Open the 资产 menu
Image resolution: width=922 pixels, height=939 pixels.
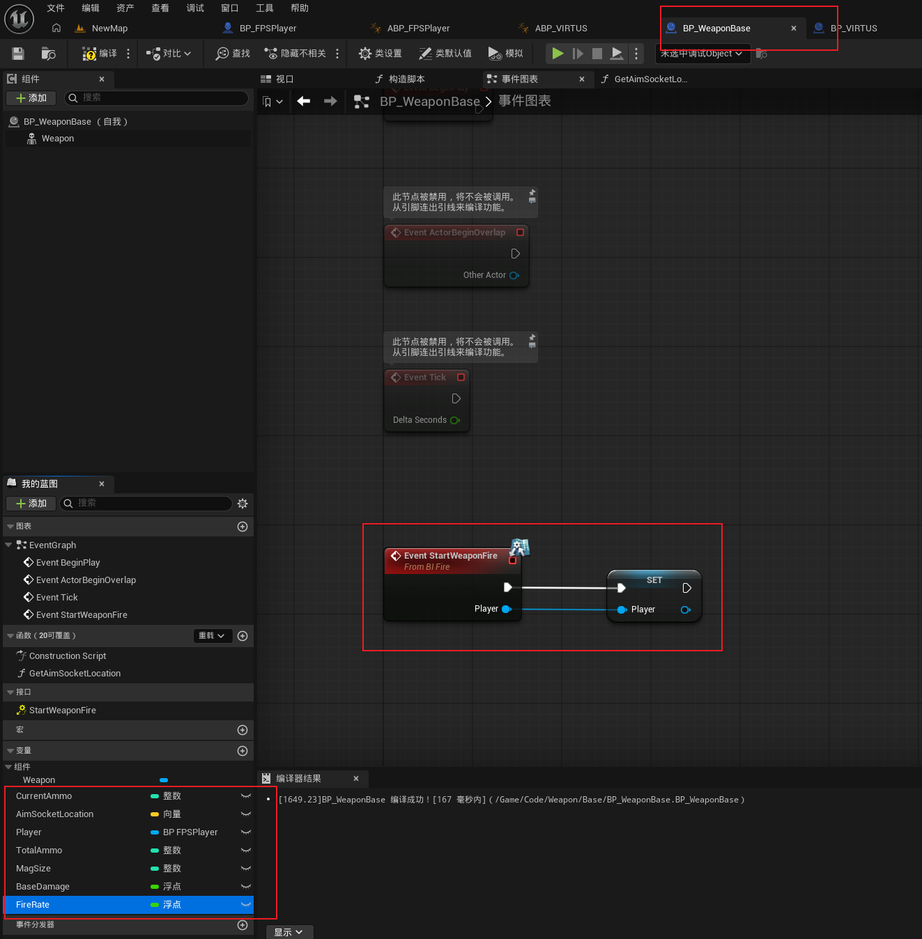point(125,8)
